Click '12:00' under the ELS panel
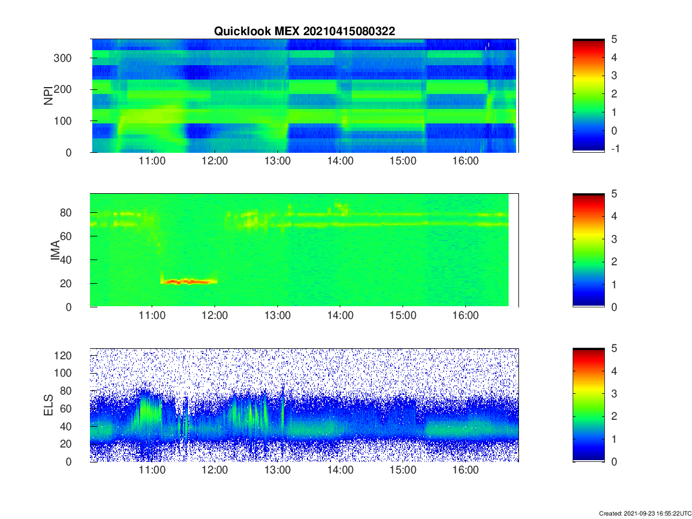This screenshot has width=692, height=519. pyautogui.click(x=215, y=471)
